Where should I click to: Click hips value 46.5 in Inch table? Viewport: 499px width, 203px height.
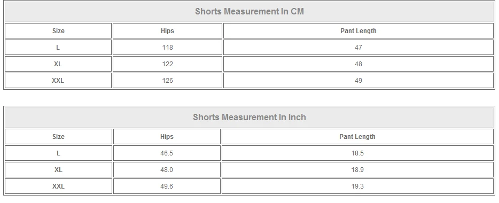167,153
